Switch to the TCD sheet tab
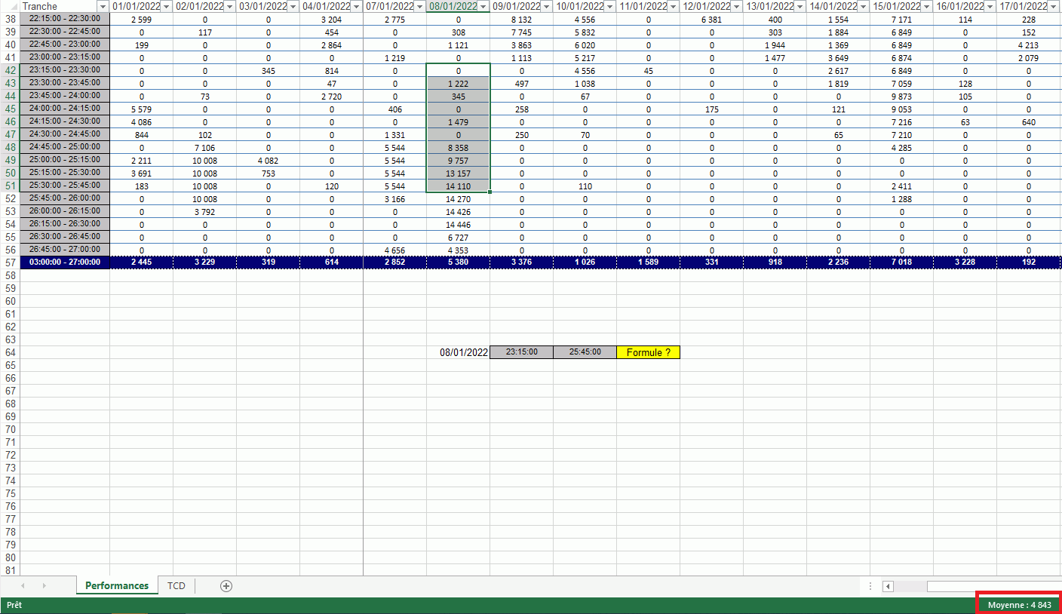Viewport: 1062px width, 614px height. [176, 586]
